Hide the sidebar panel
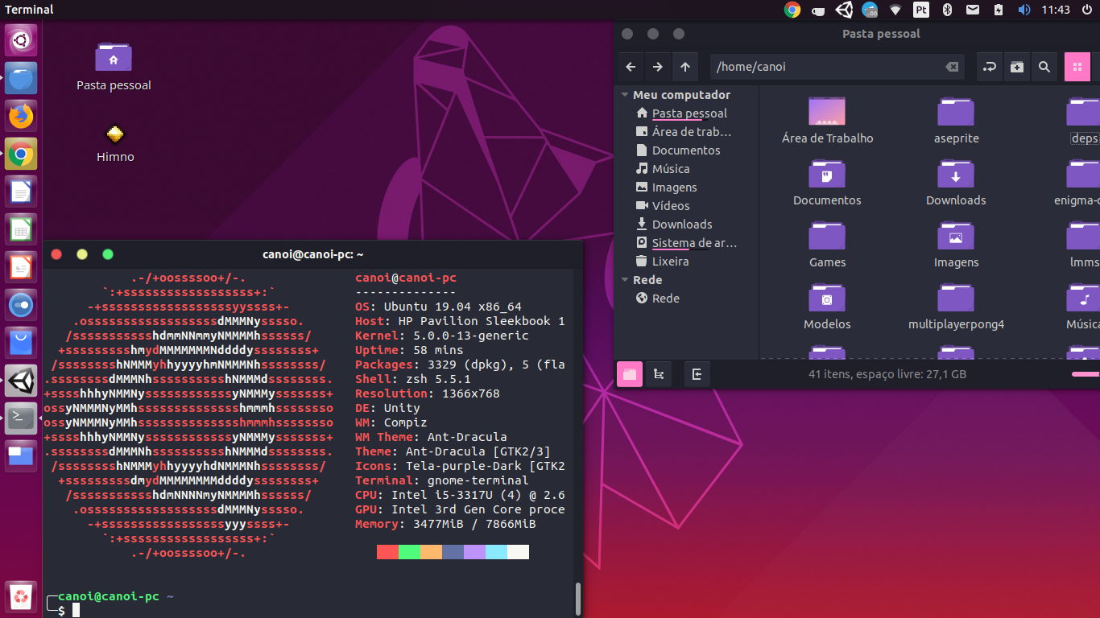 pyautogui.click(x=697, y=374)
